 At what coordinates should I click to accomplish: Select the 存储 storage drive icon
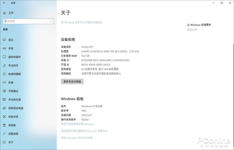point(4,82)
